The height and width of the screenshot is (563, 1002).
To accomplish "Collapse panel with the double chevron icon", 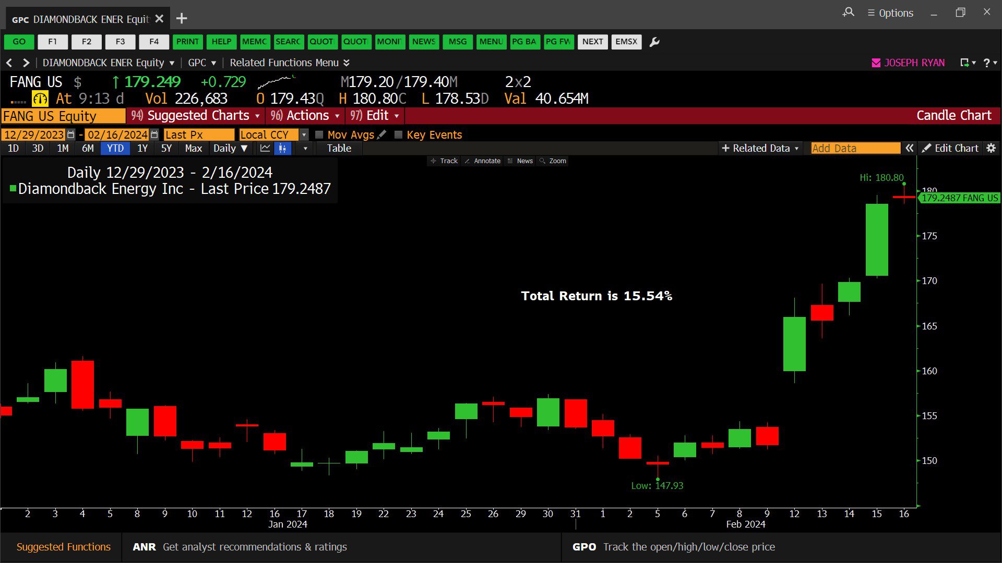I will [x=910, y=148].
